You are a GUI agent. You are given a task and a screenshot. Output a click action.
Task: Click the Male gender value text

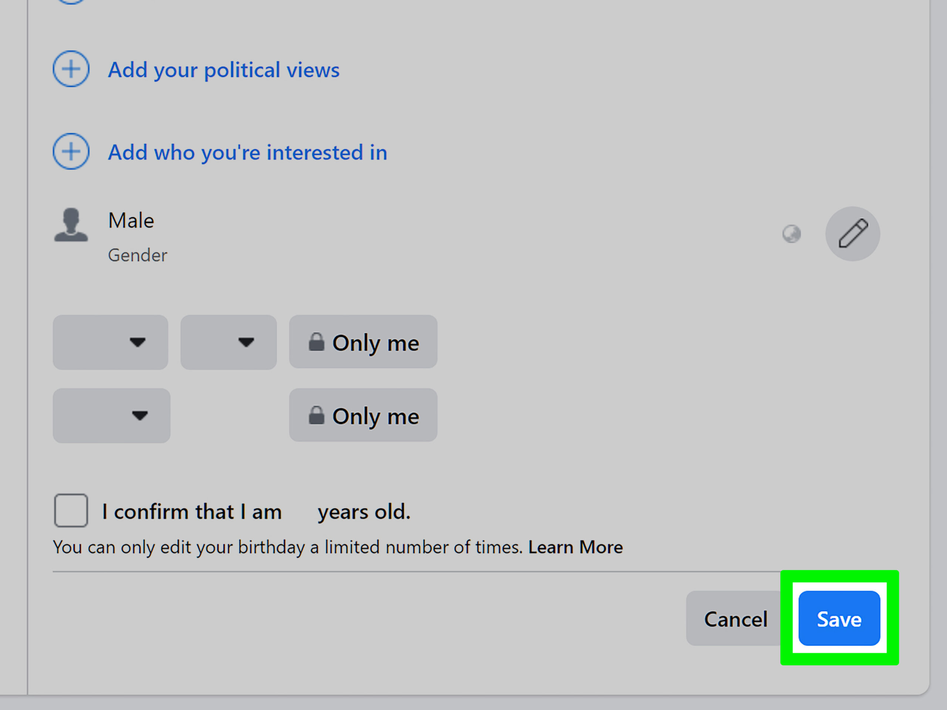pyautogui.click(x=131, y=221)
